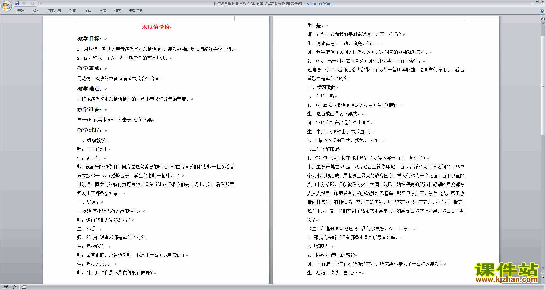Click the line 2. 生描述木瓜的形状、颜色、味道。
This screenshot has width=545, height=290.
[344, 140]
